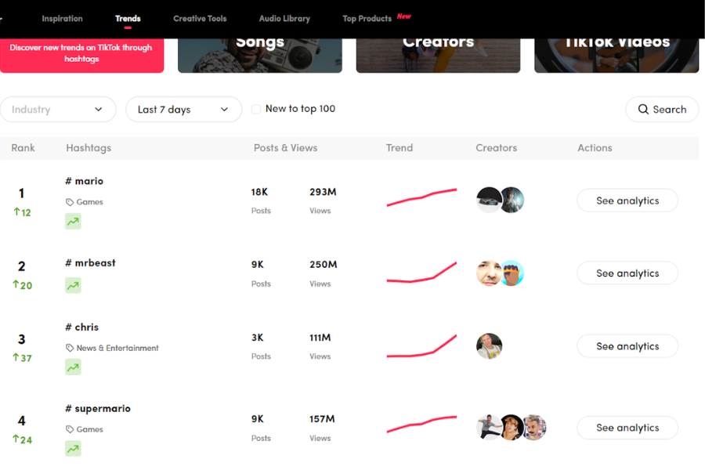
Task: Click the 18K posts value
Action: (259, 192)
